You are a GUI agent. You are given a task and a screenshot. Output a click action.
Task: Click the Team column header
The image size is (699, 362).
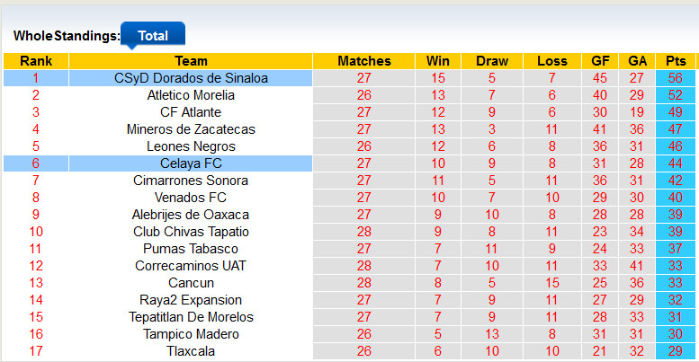tap(191, 61)
